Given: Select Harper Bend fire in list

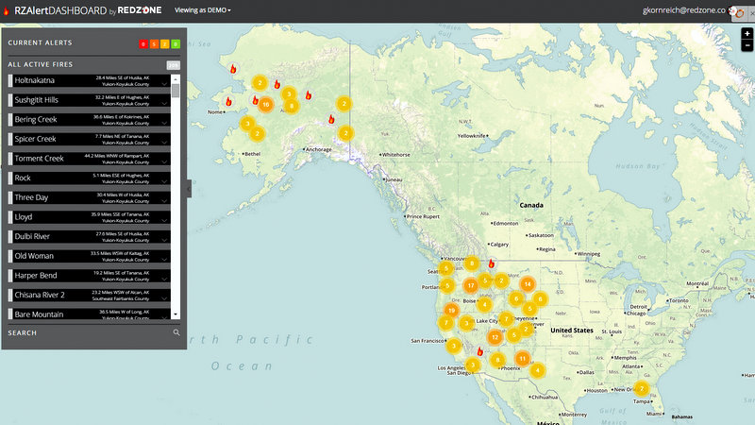Looking at the screenshot, I should (89, 276).
